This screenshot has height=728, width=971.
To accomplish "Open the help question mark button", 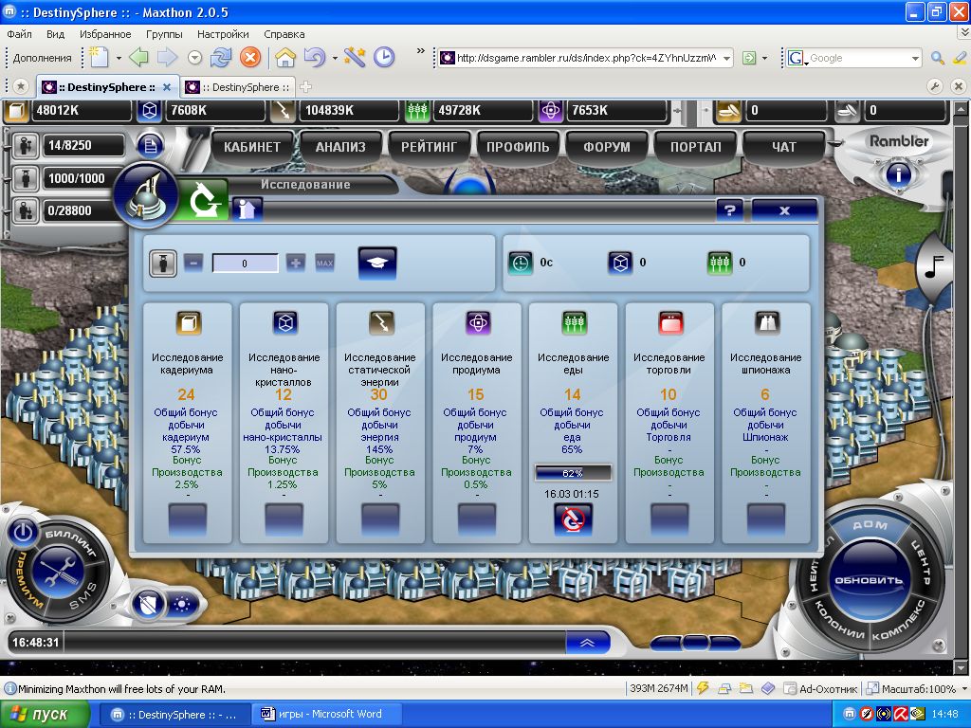I will pos(728,210).
